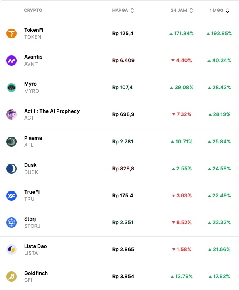Select the Lista Dao logo icon

[11, 250]
